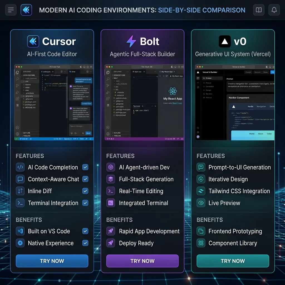Click TRY NOW on the v0 card
The height and width of the screenshot is (285, 285).
[x=233, y=261]
